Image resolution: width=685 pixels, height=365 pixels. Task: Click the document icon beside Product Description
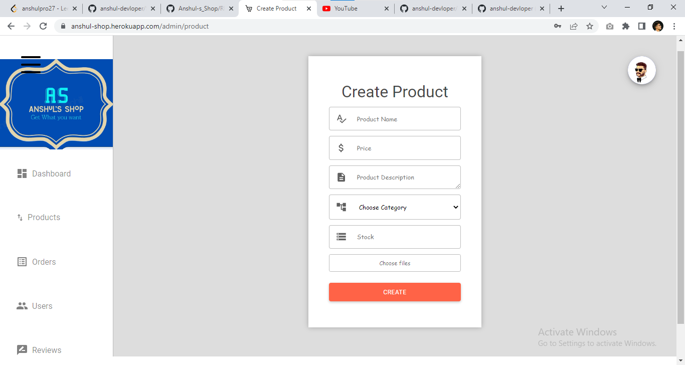(x=341, y=177)
